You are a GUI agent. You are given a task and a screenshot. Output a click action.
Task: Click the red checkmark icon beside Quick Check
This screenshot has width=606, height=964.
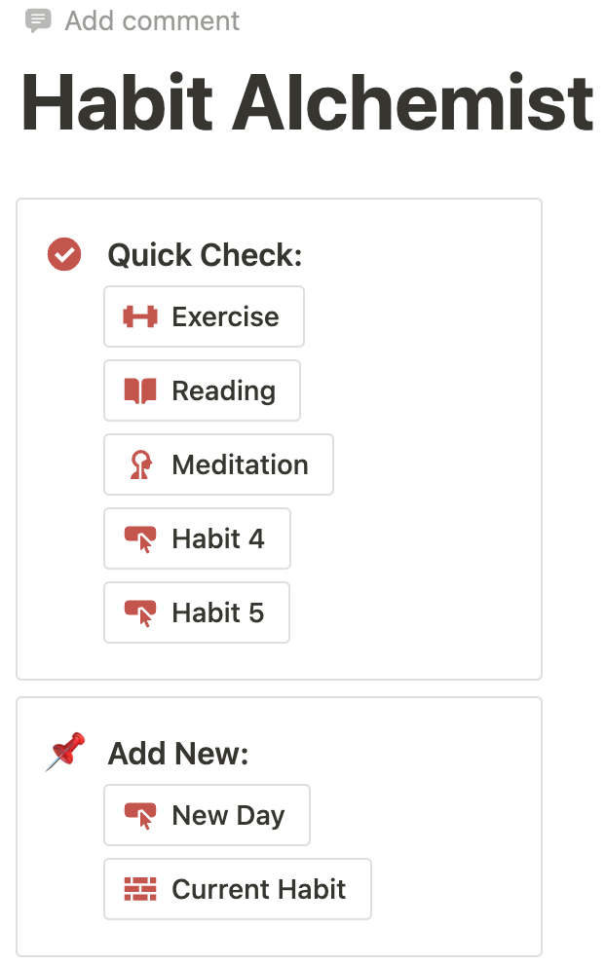[64, 254]
